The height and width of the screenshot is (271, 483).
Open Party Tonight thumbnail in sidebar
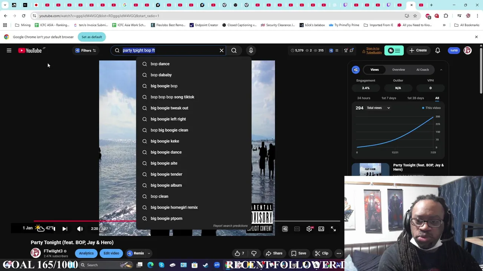[x=370, y=170]
